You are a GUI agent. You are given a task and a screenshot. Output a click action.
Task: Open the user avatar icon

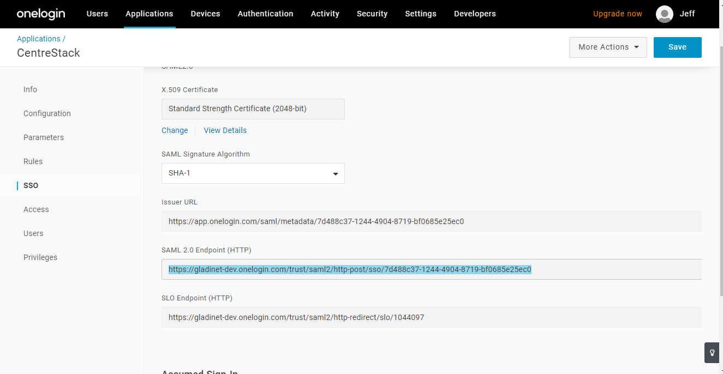coord(664,14)
